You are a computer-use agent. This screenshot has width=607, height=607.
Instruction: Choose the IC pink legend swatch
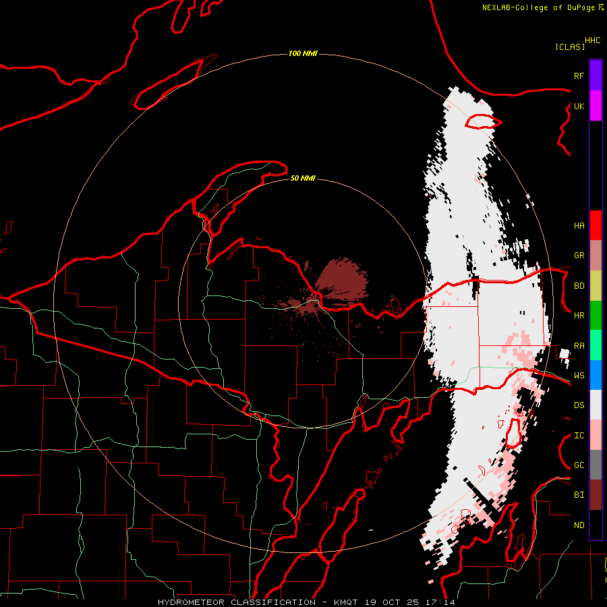click(x=596, y=435)
